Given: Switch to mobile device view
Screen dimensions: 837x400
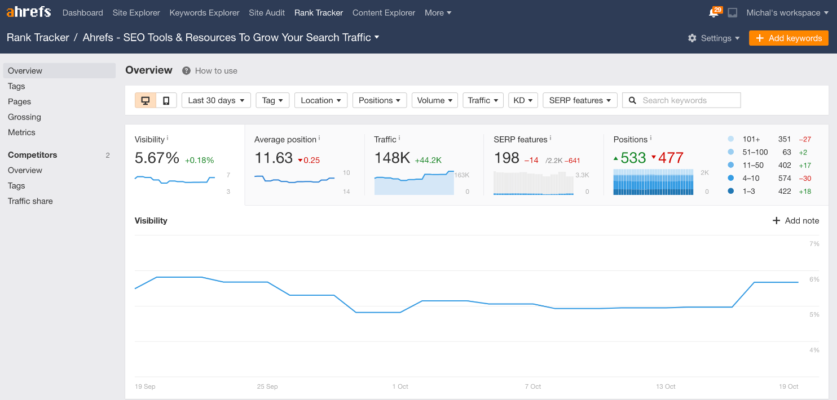Looking at the screenshot, I should 166,100.
